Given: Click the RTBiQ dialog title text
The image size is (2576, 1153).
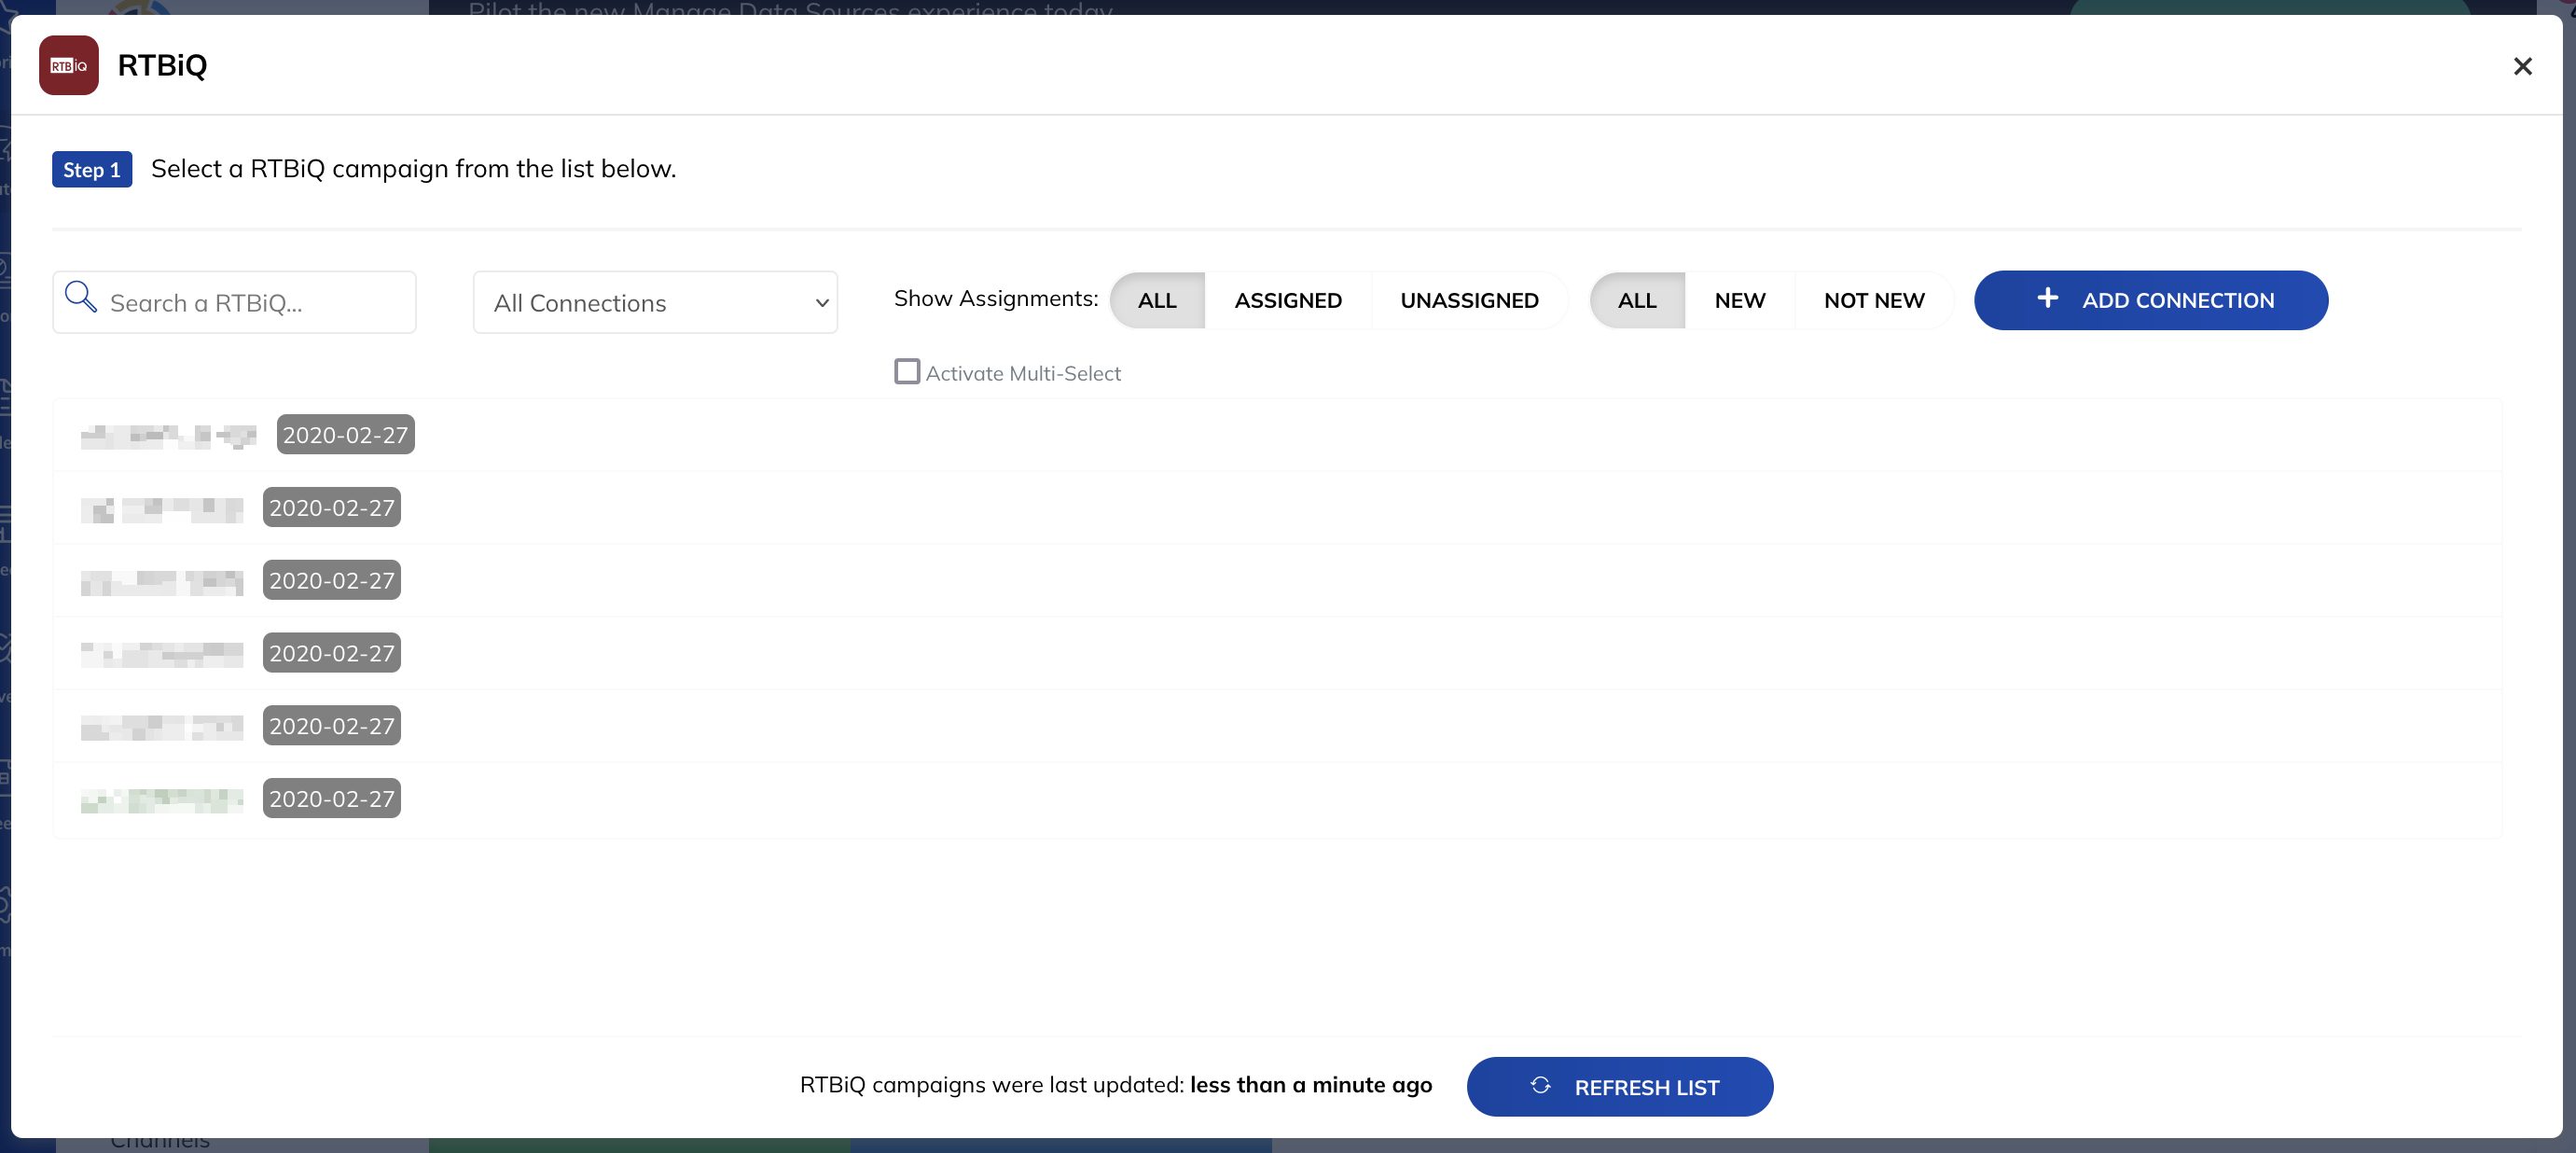Looking at the screenshot, I should click(162, 65).
